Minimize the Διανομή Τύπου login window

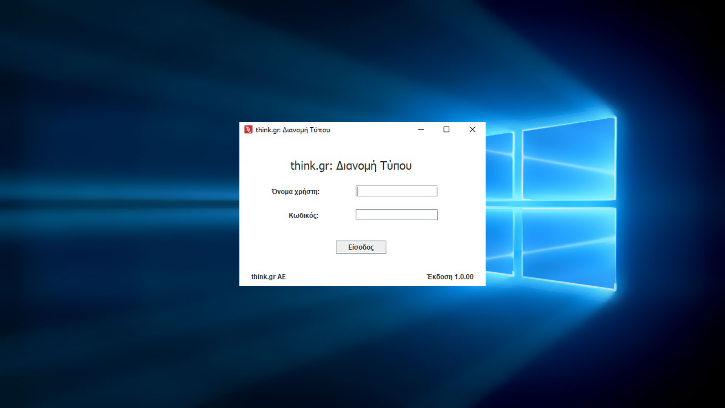click(421, 130)
